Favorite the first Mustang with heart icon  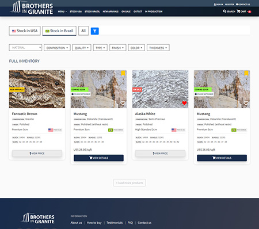(x=123, y=104)
